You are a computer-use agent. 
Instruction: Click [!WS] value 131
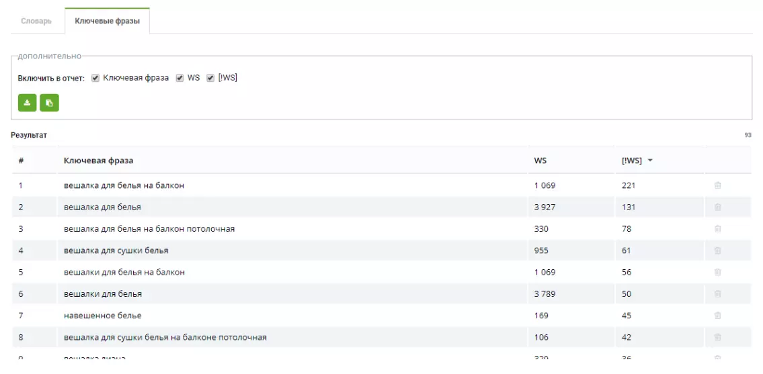point(629,207)
